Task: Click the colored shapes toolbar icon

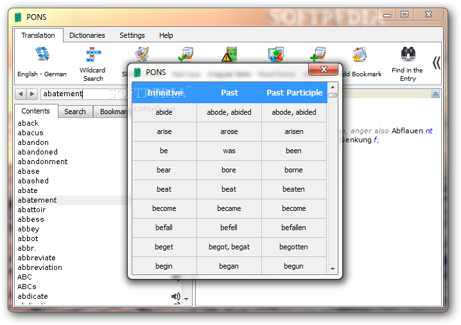Action: point(276,54)
